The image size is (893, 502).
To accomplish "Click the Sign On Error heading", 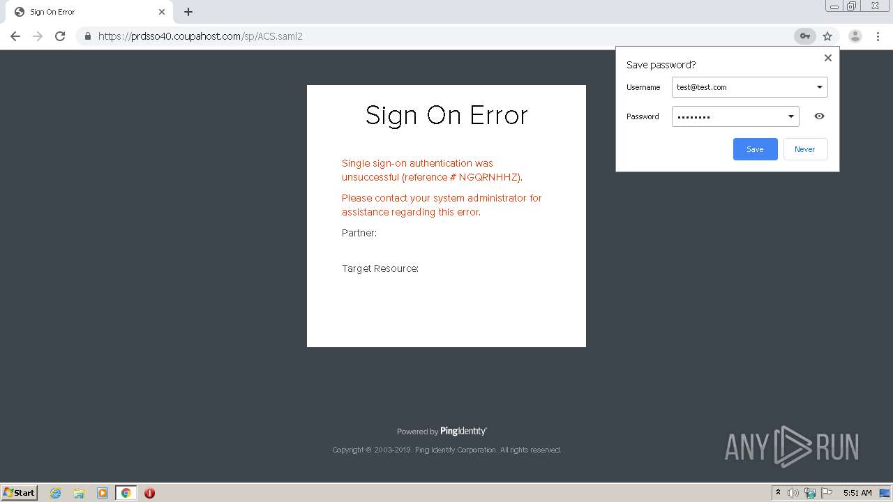I will click(446, 115).
